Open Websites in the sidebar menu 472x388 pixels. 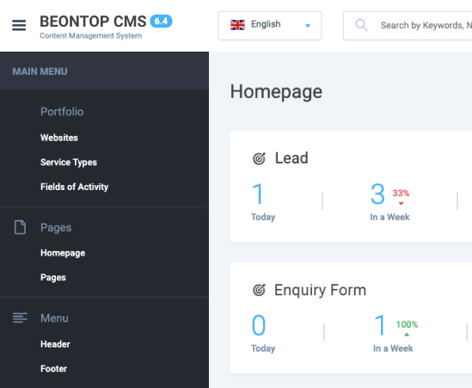(x=59, y=138)
